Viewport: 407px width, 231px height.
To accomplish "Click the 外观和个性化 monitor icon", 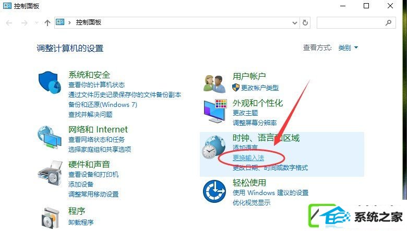I will (215, 111).
